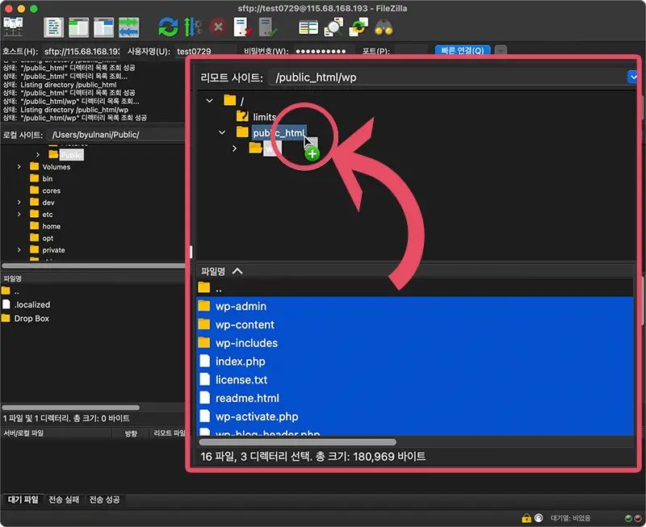Switch to the 대기 파일 queue tab
Screen dimensions: 646x527
(x=23, y=500)
